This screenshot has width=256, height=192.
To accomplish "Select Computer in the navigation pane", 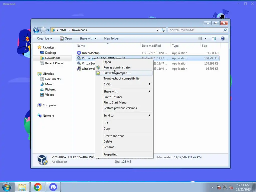I will click(47, 105).
